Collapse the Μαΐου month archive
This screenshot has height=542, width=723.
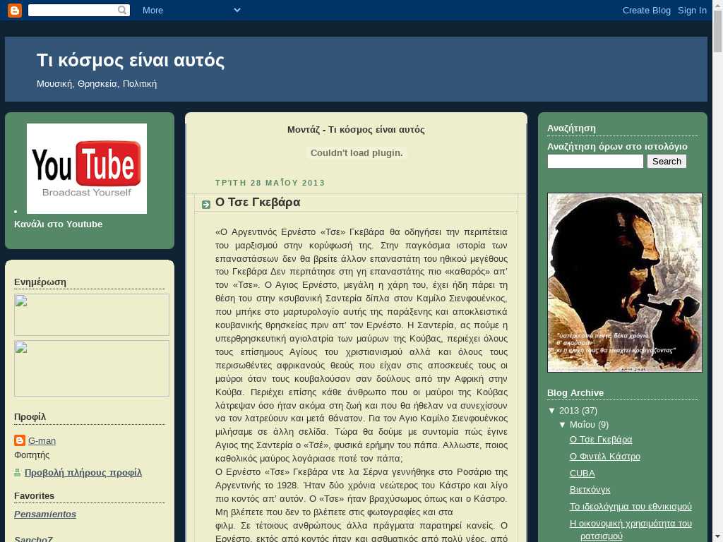[563, 424]
